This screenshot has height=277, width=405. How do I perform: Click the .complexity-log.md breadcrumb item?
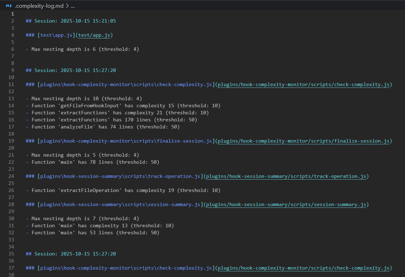[39, 6]
